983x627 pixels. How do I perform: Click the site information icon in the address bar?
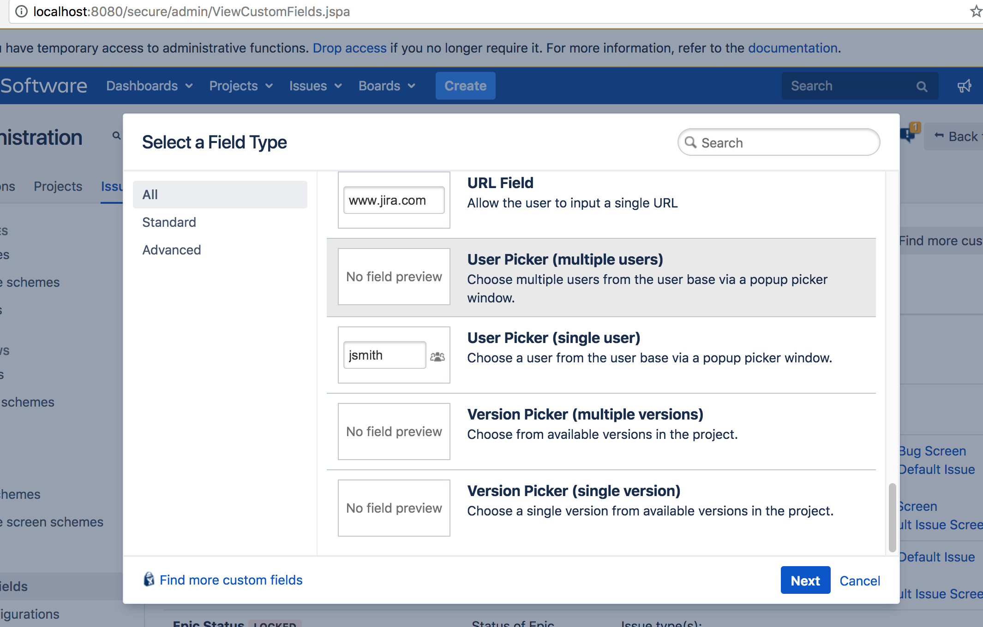(x=22, y=12)
